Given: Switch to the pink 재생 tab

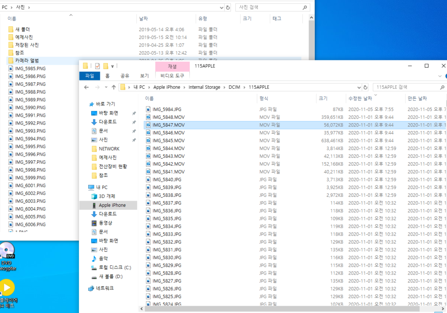Looking at the screenshot, I should click(x=172, y=66).
